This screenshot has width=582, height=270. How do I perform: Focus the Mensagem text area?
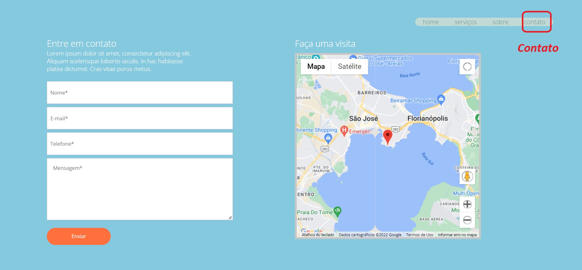[x=140, y=189]
